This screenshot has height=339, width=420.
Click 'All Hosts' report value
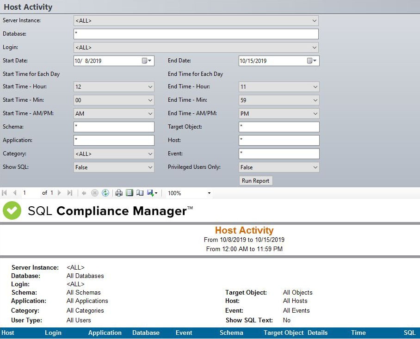(x=295, y=301)
